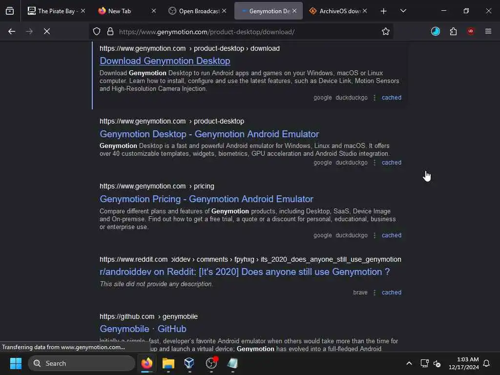Open File Explorer from the taskbar
Image resolution: width=500 pixels, height=375 pixels.
click(x=168, y=363)
